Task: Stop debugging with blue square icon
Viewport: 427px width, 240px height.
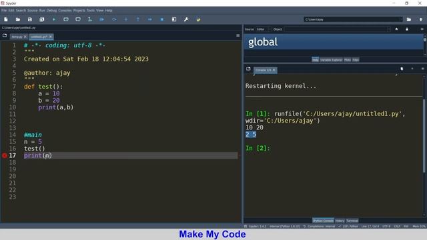Action: point(161,19)
